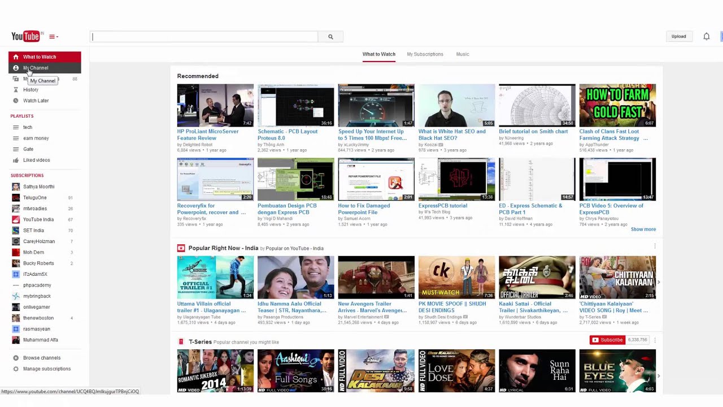Open White Hat SEO and Black Hat link
This screenshot has width=723, height=407.
coord(452,135)
